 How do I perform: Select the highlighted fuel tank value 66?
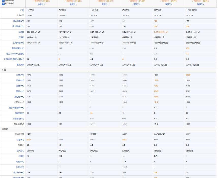pos(91,113)
